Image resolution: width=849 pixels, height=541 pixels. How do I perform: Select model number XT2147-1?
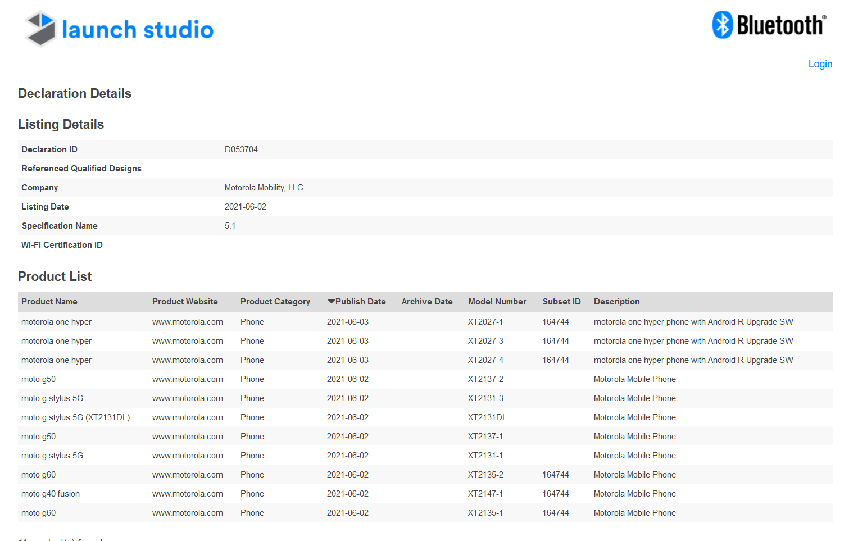coord(485,494)
